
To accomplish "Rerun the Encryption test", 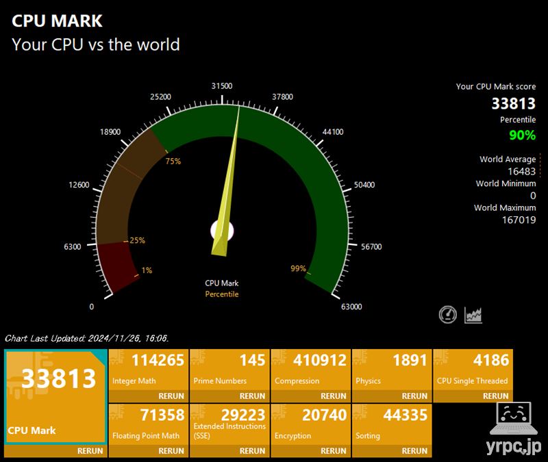I will [x=333, y=451].
